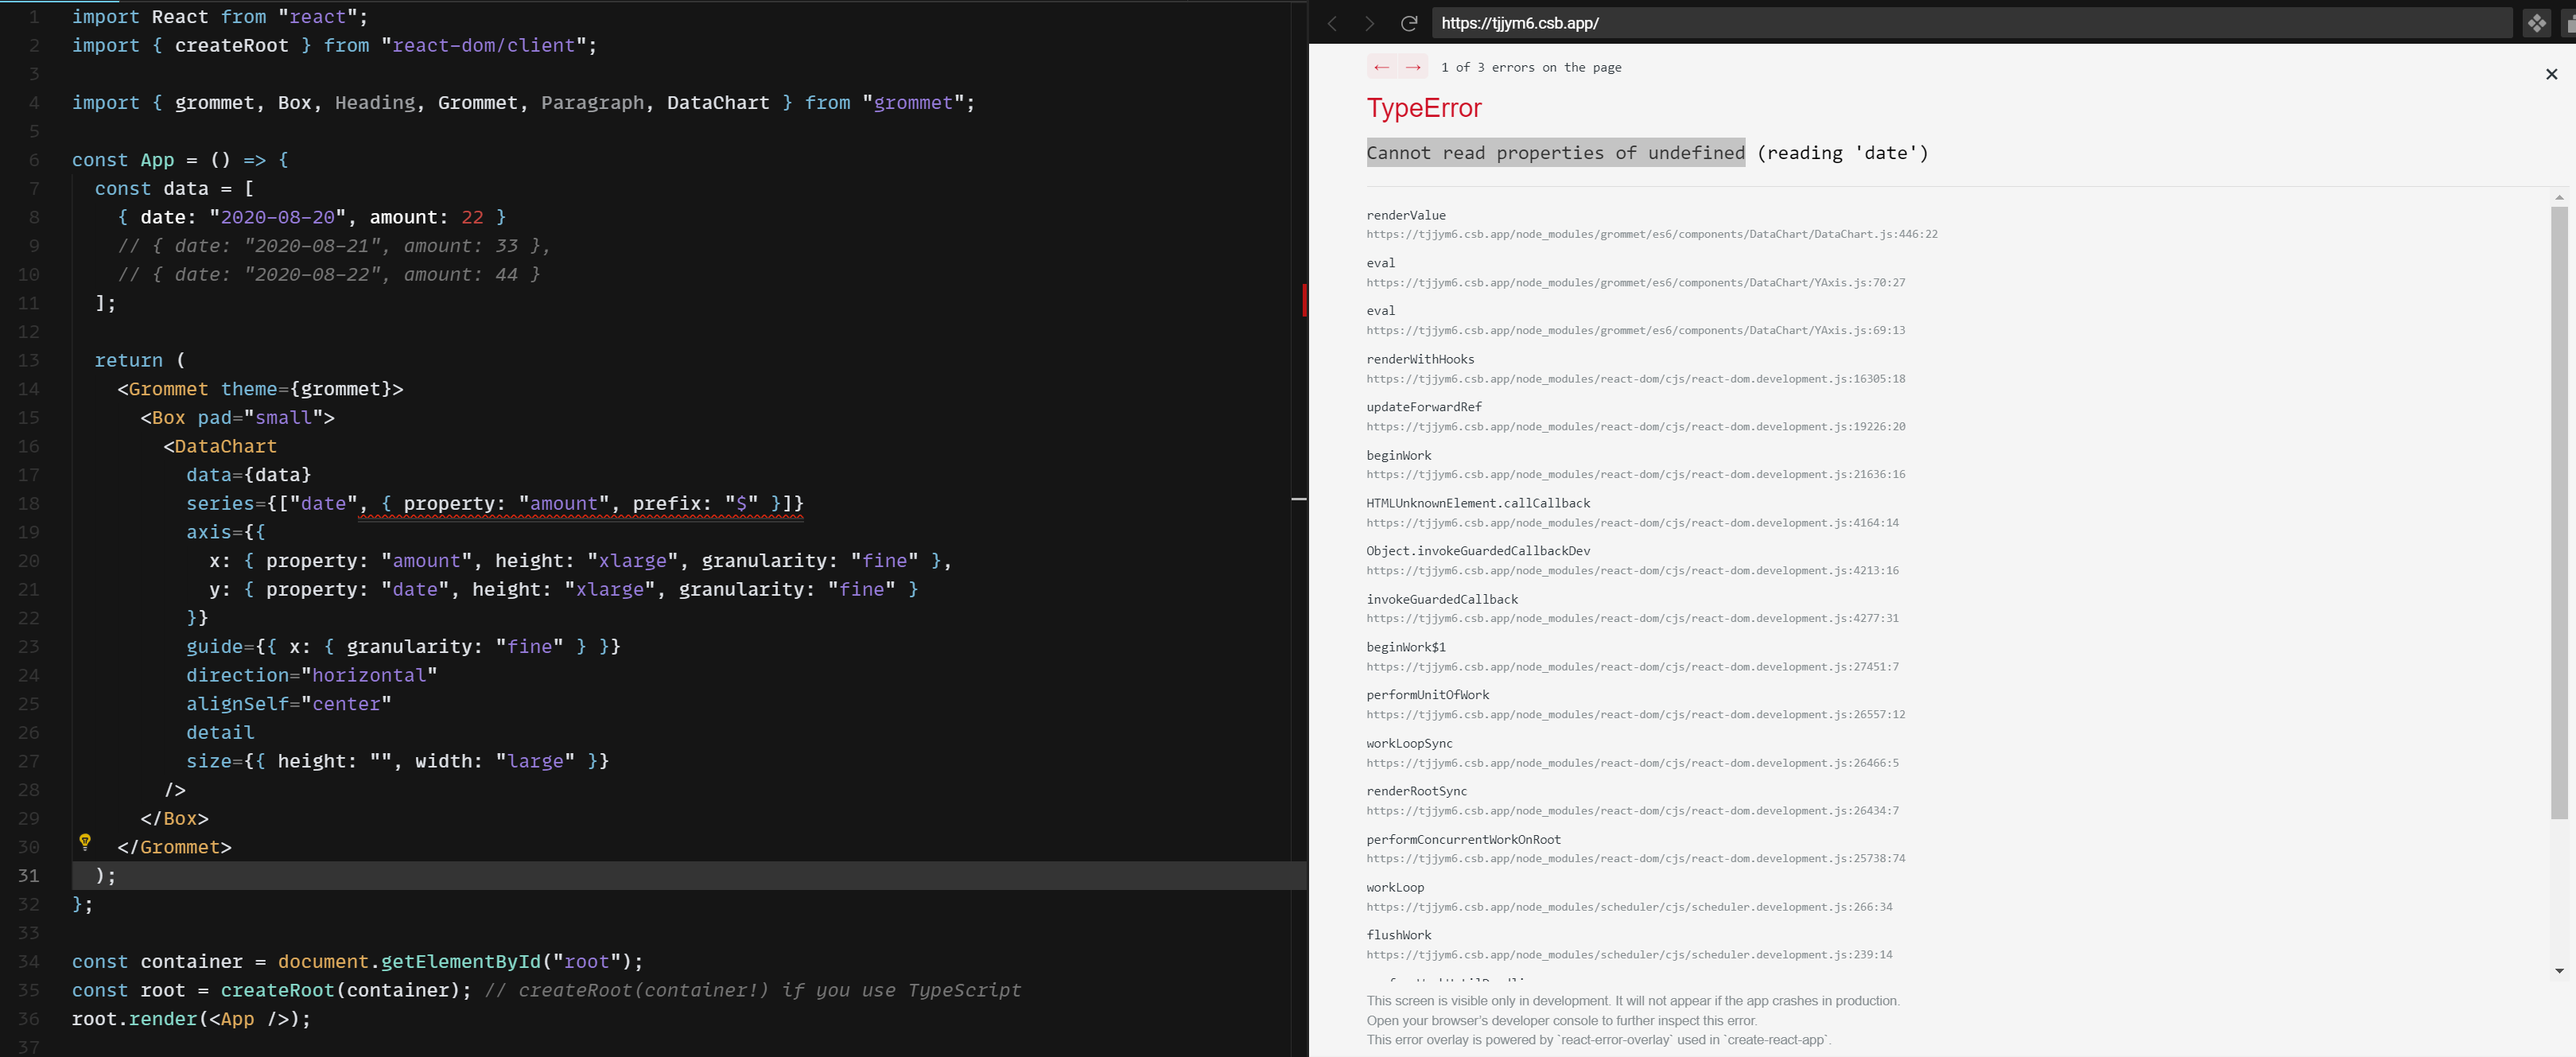Open renderWithHooks react-dom stack frame link
Viewport: 2576px width, 1057px height.
click(1635, 379)
